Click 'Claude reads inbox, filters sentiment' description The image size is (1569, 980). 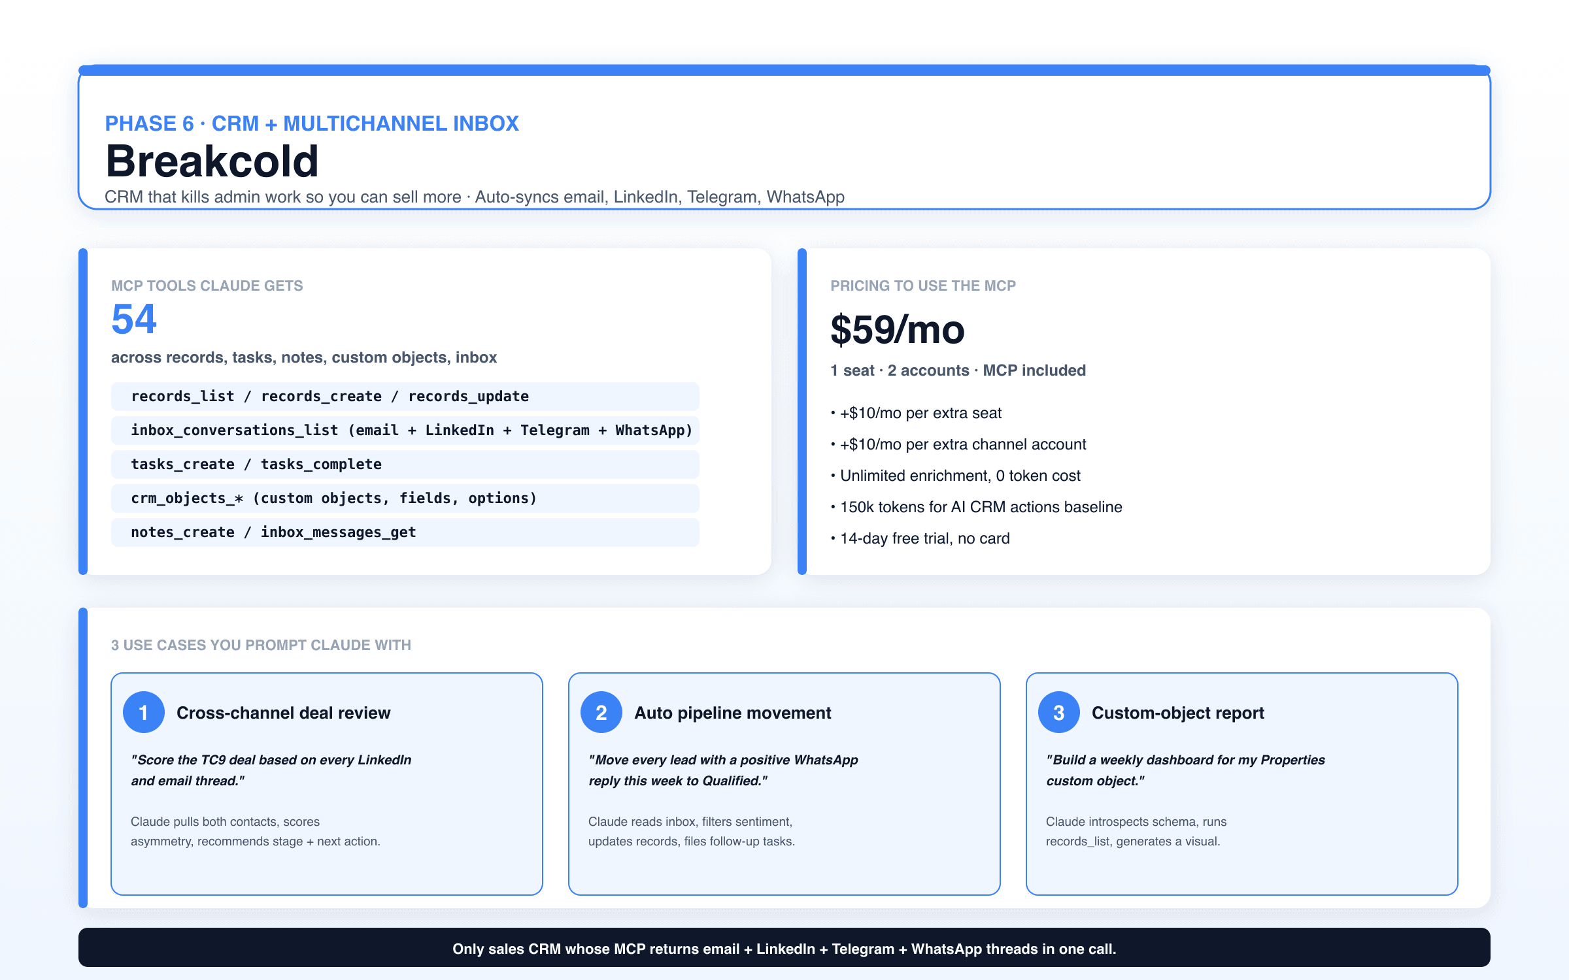point(692,831)
